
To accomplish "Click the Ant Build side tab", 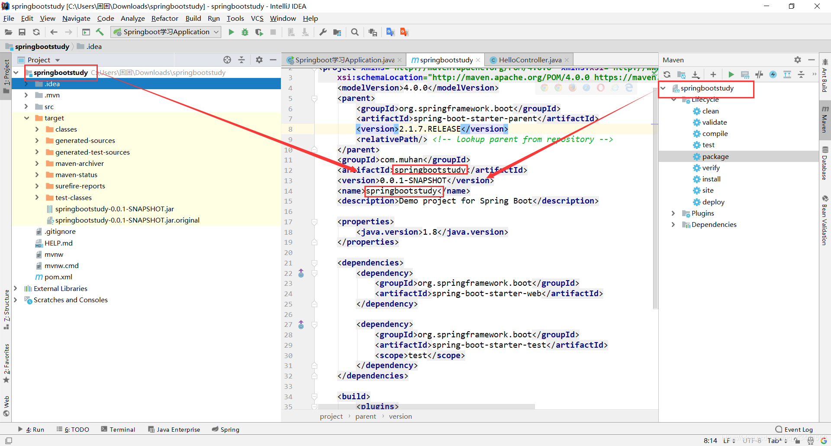I will (x=824, y=75).
